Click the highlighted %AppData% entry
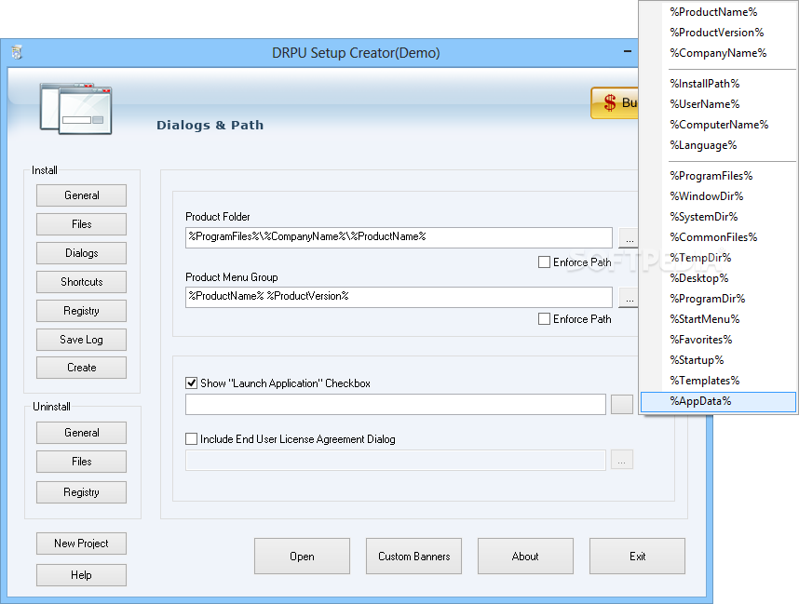The height and width of the screenshot is (604, 799). 719,401
